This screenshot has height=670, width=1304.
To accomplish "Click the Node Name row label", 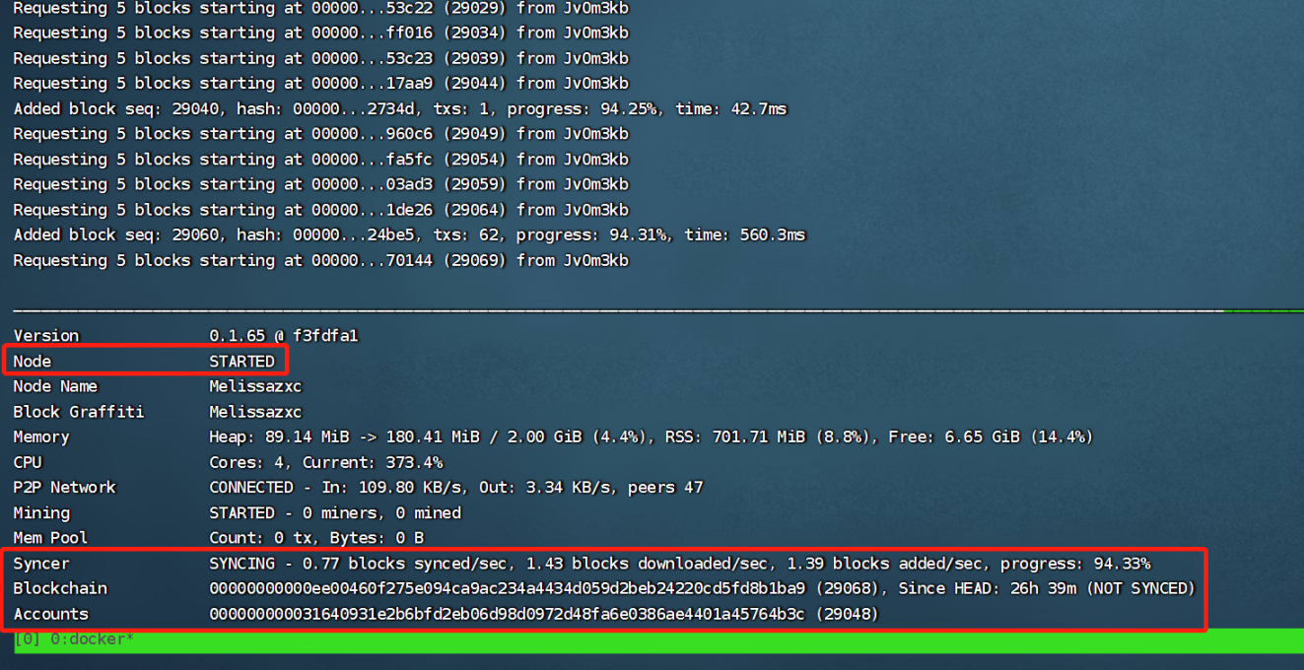I will 55,386.
